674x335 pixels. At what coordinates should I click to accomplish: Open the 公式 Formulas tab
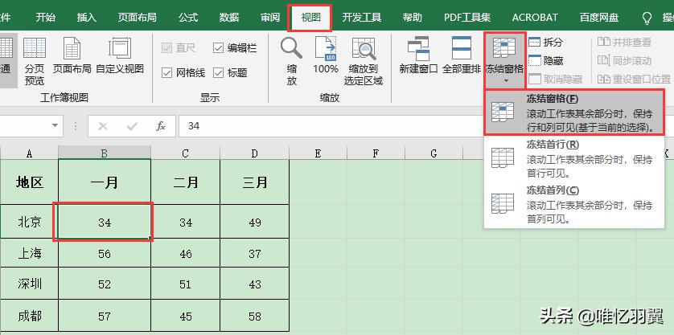pos(188,18)
